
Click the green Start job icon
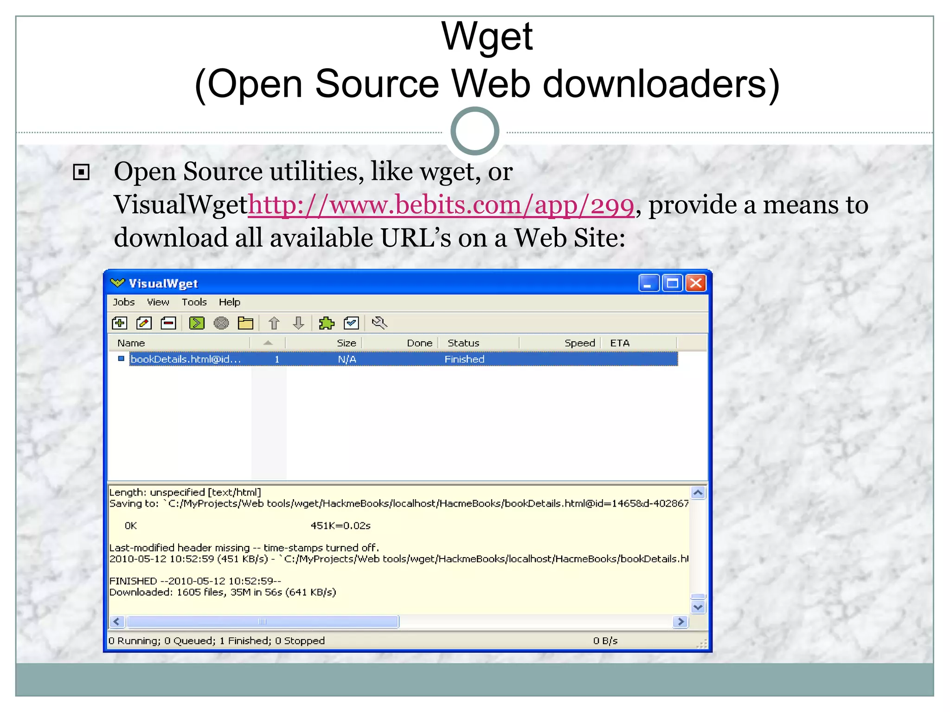point(197,323)
